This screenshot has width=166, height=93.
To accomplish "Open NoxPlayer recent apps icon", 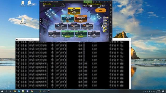I will (x=111, y=40).
